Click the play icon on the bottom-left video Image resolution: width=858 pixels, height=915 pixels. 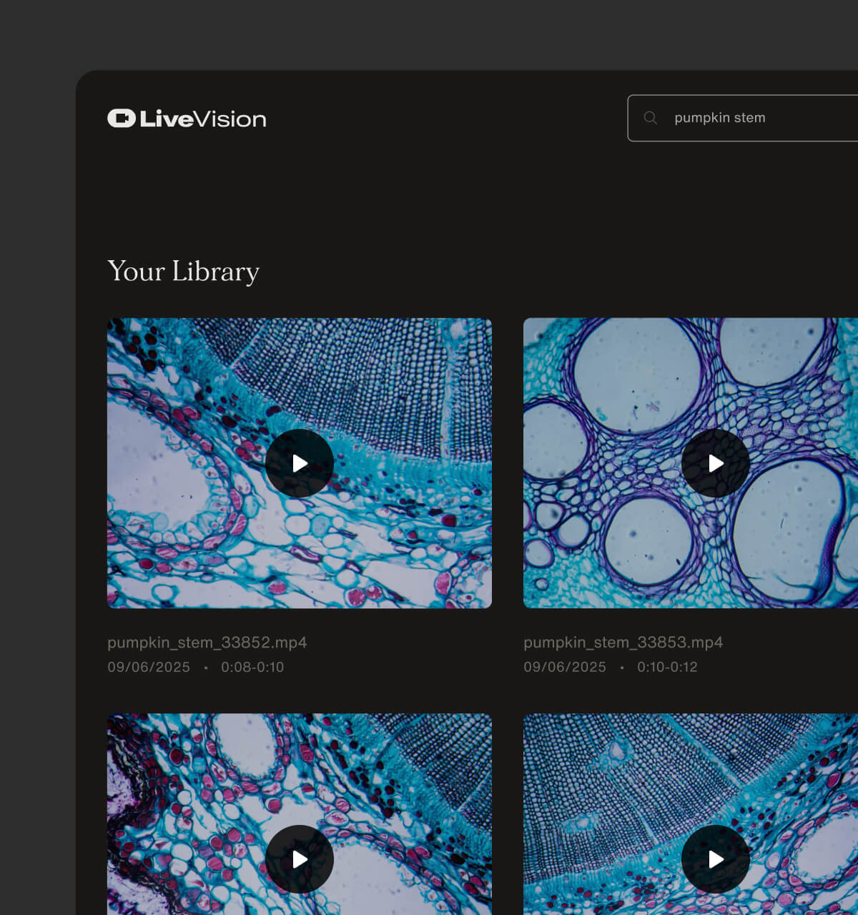click(x=300, y=859)
